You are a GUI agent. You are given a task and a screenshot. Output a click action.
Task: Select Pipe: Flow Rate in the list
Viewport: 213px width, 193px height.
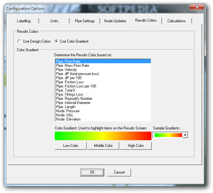coord(103,61)
